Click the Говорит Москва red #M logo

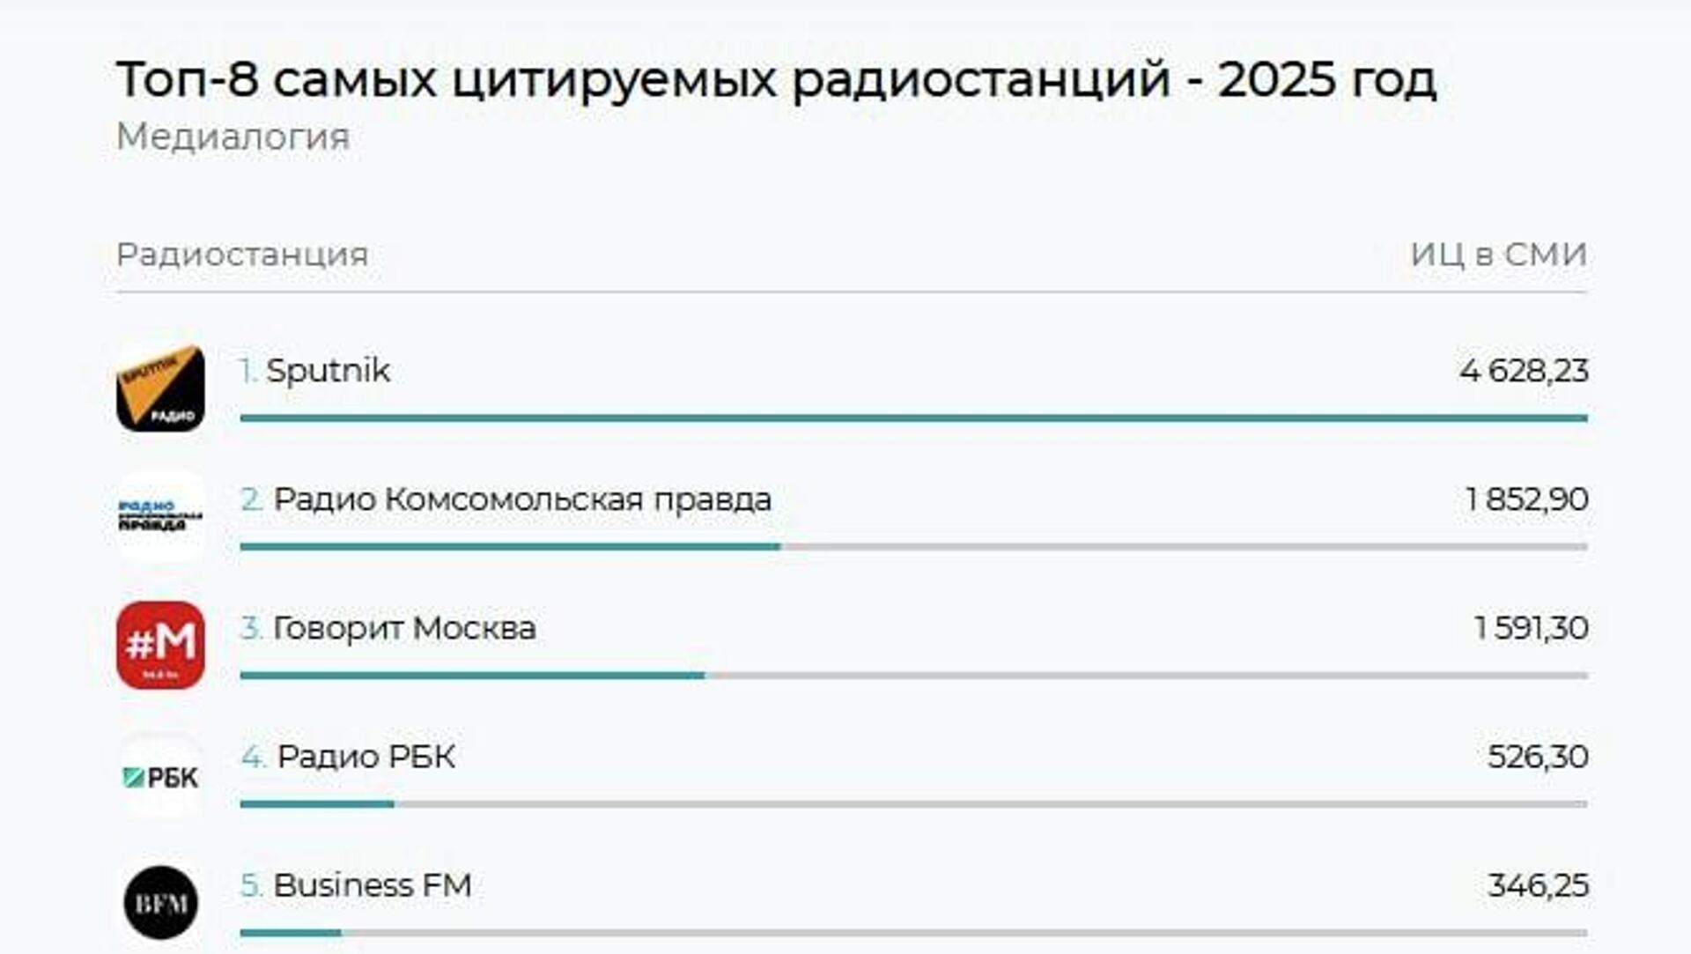tap(160, 645)
